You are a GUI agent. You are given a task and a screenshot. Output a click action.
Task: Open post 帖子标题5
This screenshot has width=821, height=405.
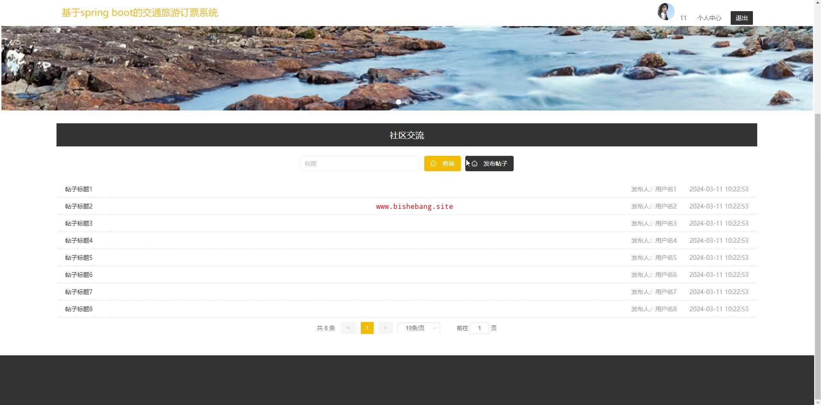[79, 258]
